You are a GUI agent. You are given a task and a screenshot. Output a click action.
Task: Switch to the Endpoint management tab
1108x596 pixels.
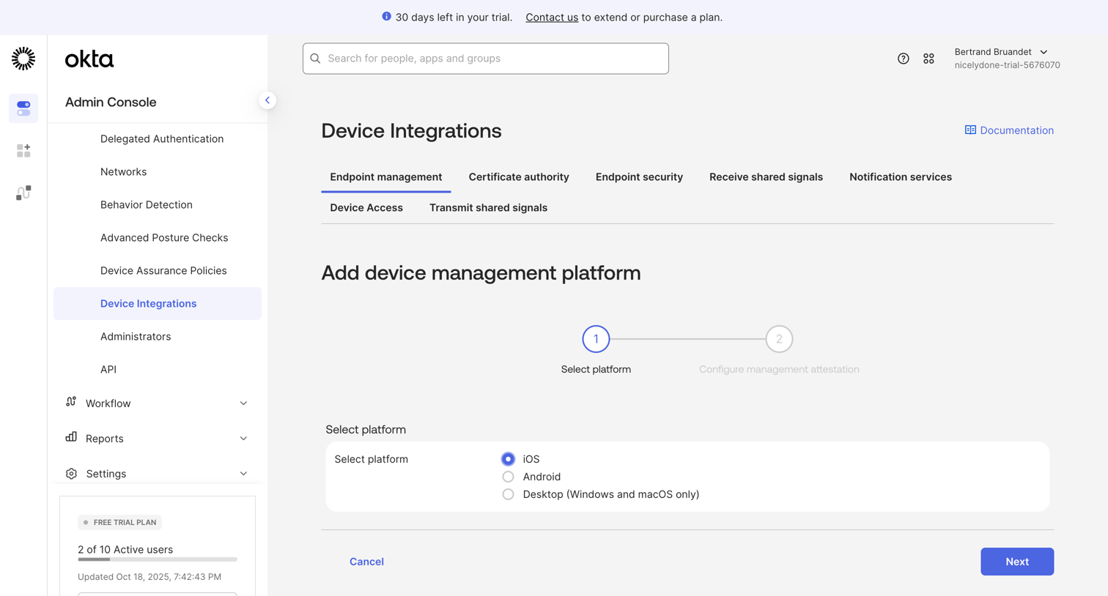[x=386, y=177]
